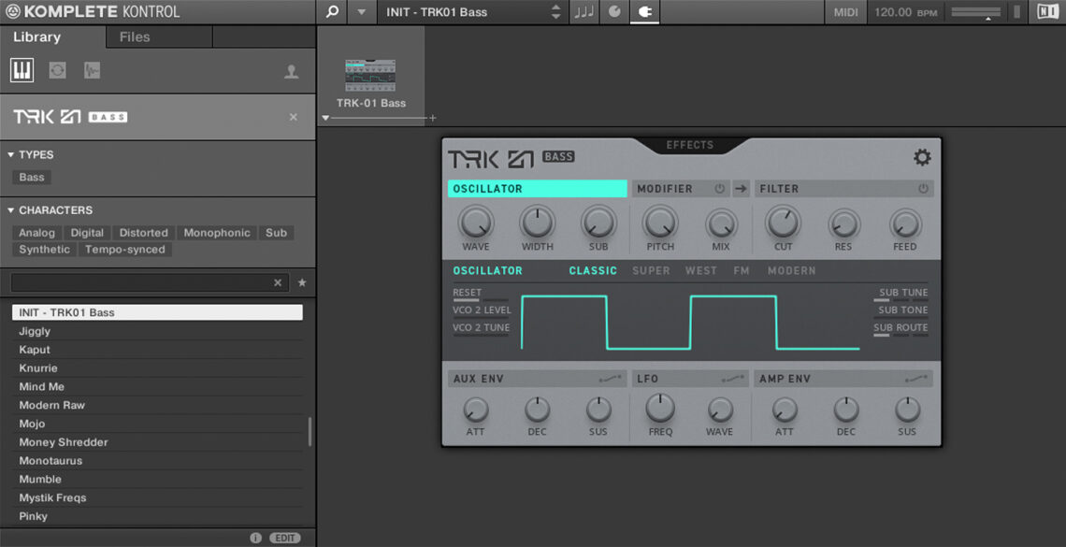The image size is (1066, 547).
Task: Click the loops browser icon in the sidebar
Action: click(x=56, y=69)
